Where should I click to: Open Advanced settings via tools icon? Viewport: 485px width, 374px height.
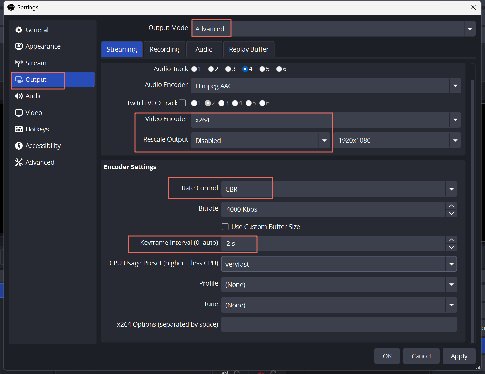19,162
